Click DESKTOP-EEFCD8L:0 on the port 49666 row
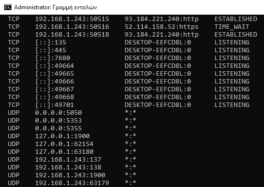264x187 pixels. click(158, 82)
